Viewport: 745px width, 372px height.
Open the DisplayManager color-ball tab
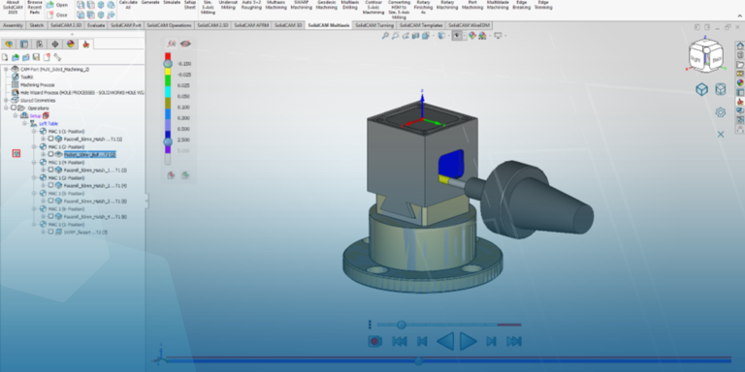pyautogui.click(x=70, y=45)
